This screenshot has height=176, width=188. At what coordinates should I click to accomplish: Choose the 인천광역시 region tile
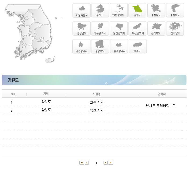click(x=119, y=10)
